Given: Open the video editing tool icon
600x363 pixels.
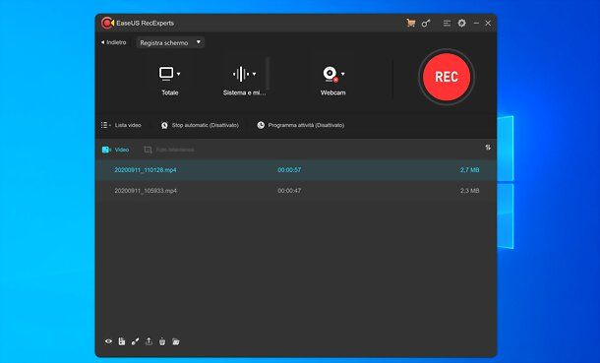Looking at the screenshot, I should pos(135,341).
